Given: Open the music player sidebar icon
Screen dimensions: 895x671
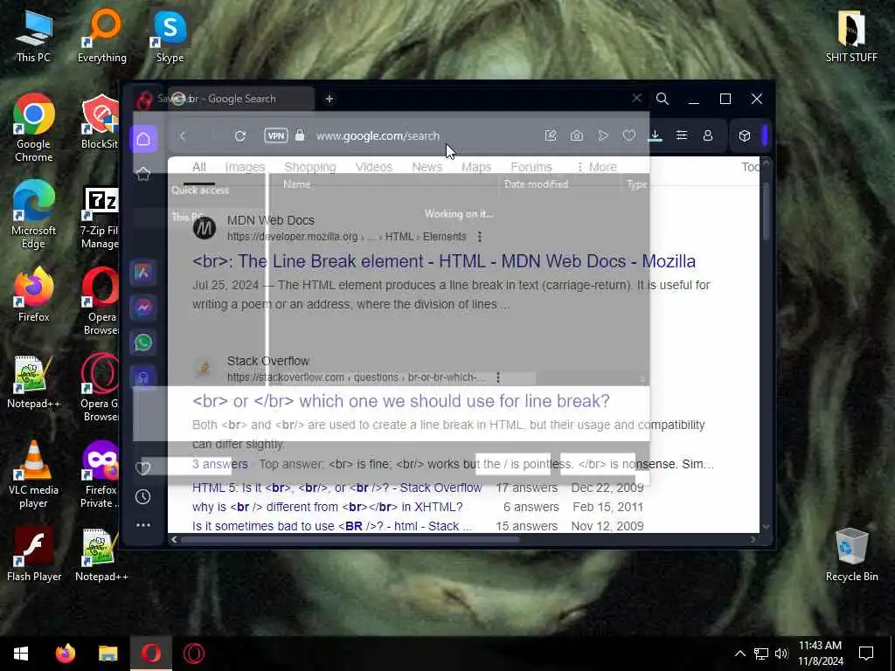Looking at the screenshot, I should [x=143, y=377].
